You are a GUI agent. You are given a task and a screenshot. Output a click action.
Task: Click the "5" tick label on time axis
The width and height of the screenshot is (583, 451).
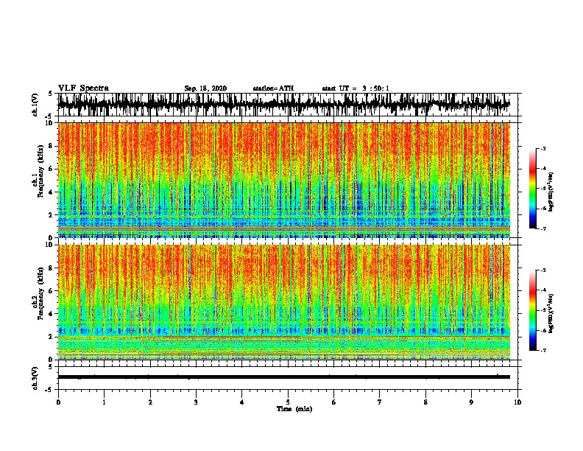[x=288, y=402]
